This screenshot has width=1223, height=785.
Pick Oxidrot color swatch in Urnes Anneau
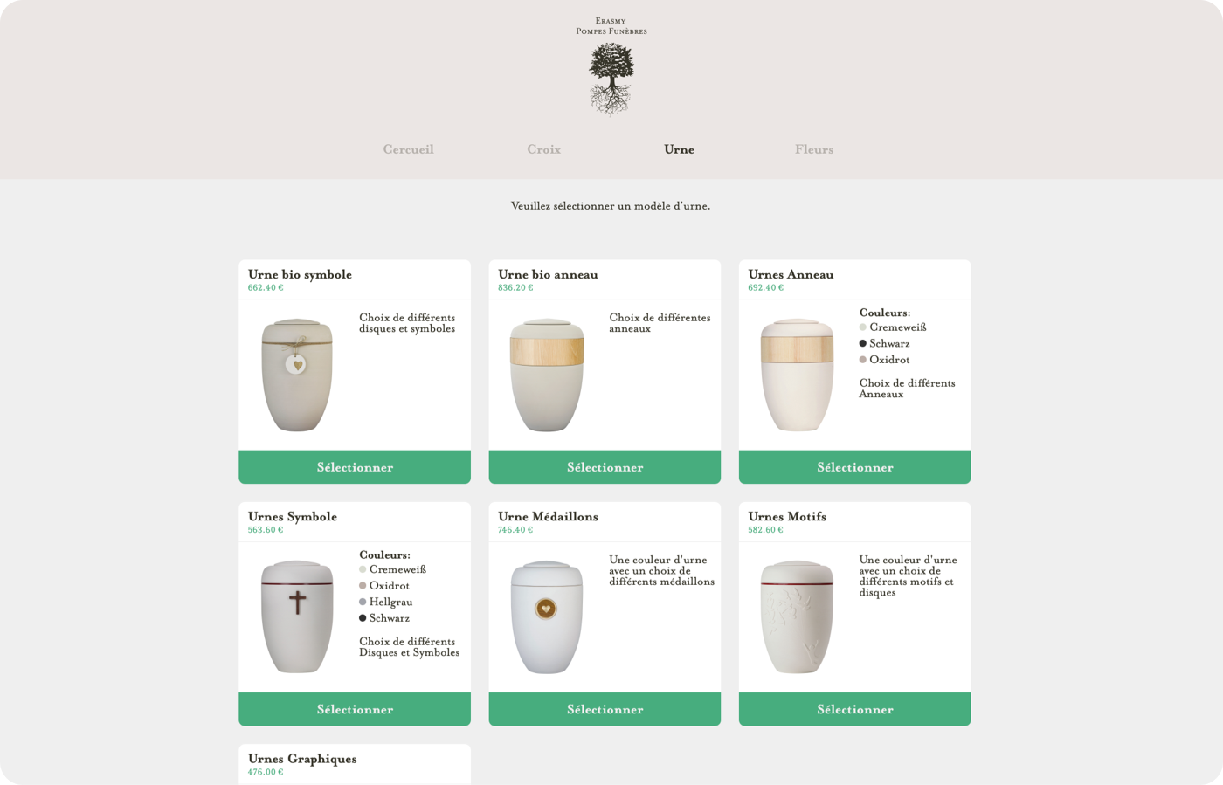click(863, 360)
